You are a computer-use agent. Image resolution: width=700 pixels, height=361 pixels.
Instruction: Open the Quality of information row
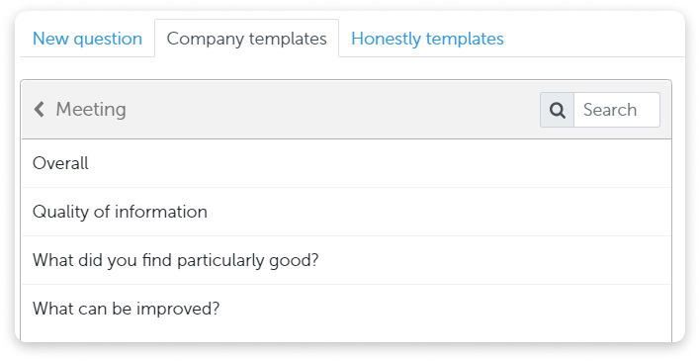click(x=346, y=212)
